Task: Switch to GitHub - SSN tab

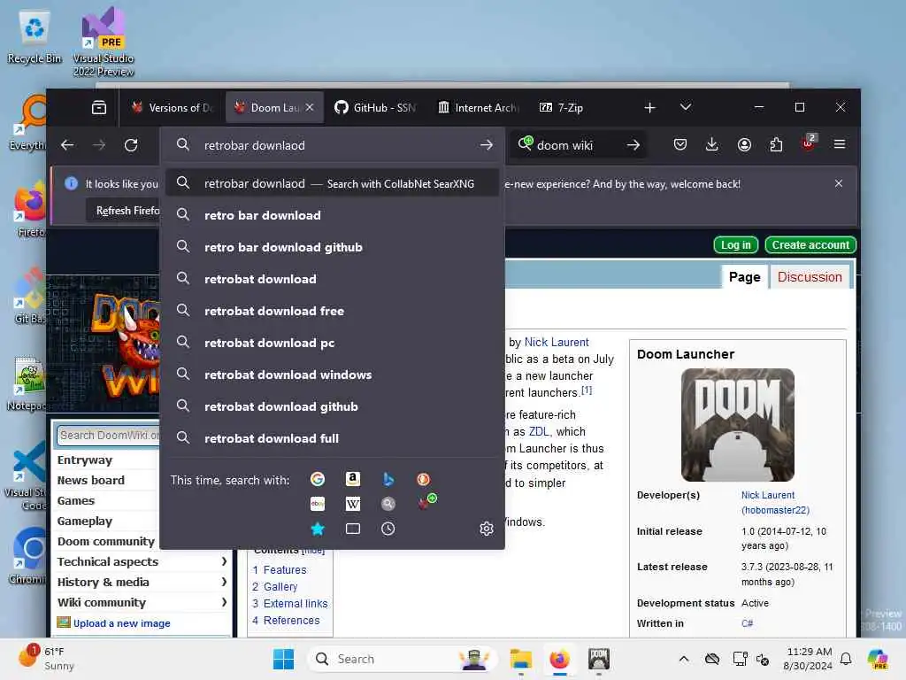Action: pos(375,107)
